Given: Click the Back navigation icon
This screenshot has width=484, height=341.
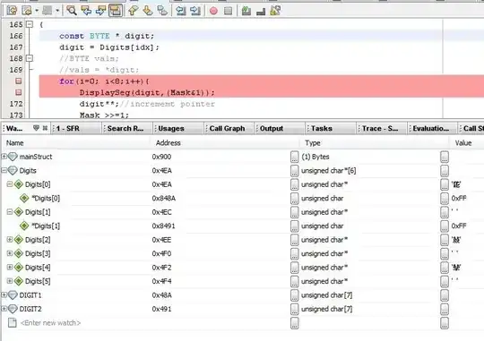Looking at the screenshot, I should (x=27, y=11).
